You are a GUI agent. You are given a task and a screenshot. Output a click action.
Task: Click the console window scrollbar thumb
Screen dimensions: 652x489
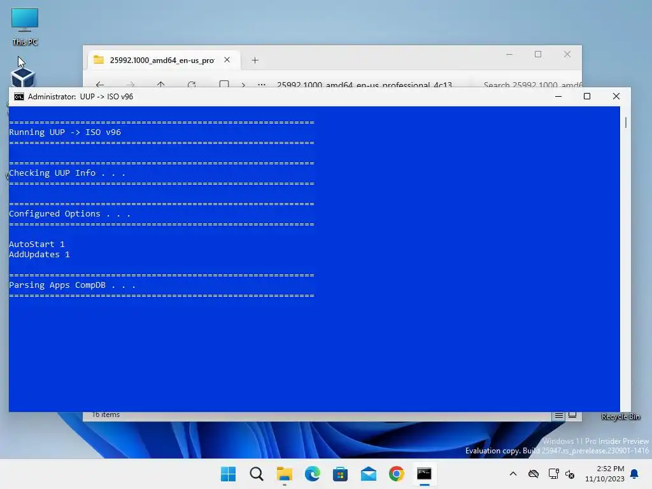(x=626, y=122)
